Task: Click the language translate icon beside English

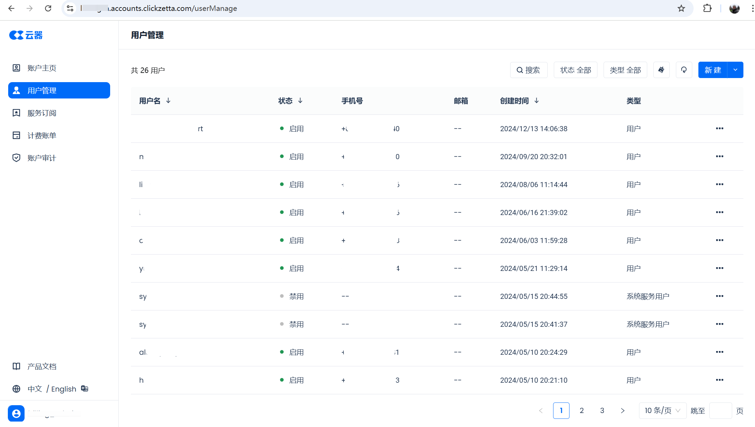Action: pos(85,388)
